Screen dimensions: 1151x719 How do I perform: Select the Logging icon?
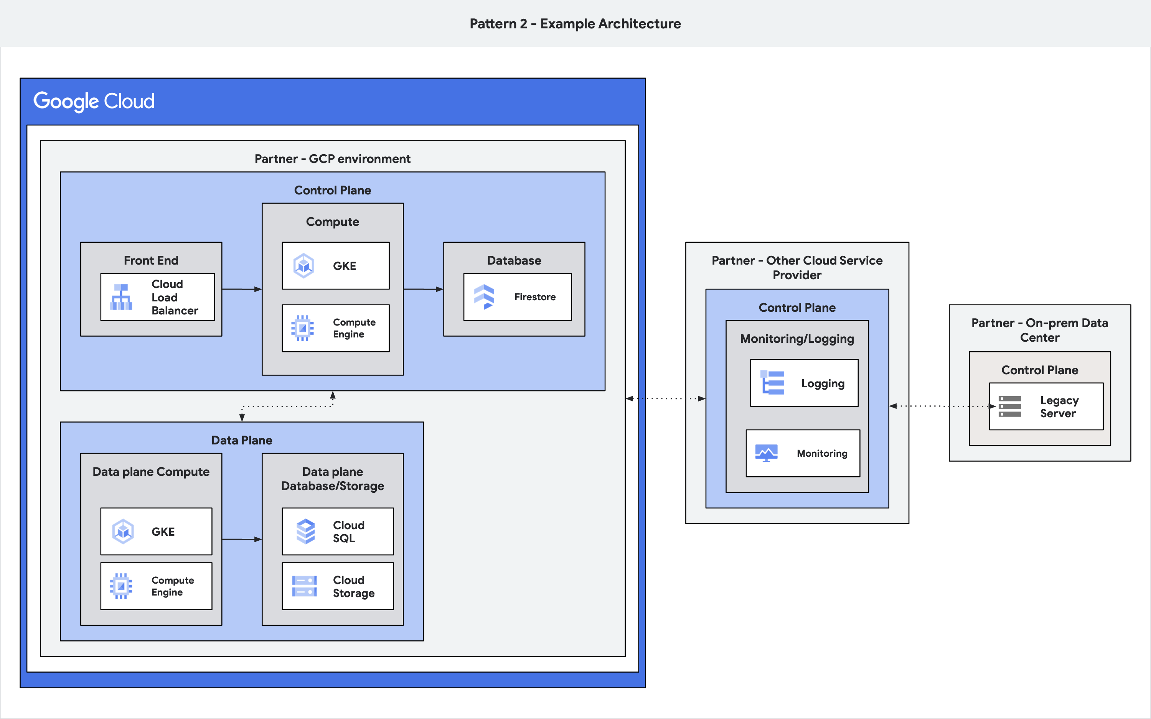pos(772,383)
